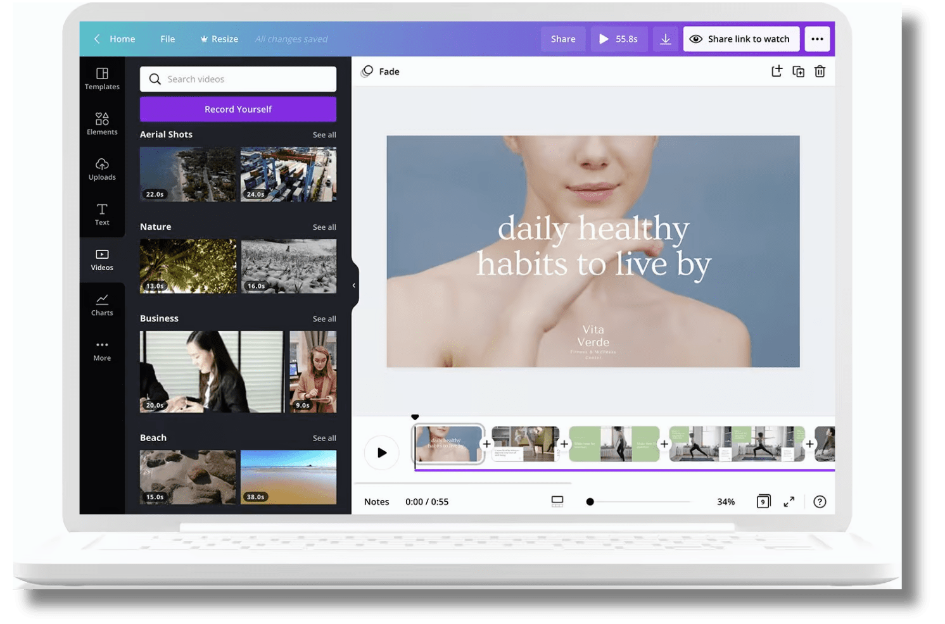Click the download arrow icon
945x624 pixels.
pos(665,39)
